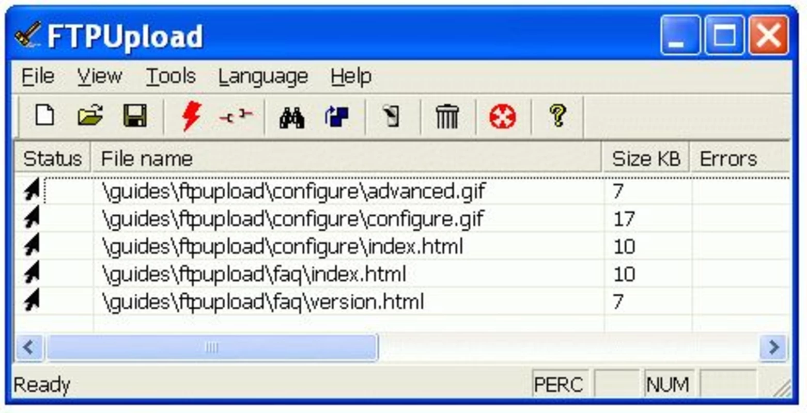The image size is (807, 413).
Task: Save using the floppy disk icon
Action: (x=135, y=116)
